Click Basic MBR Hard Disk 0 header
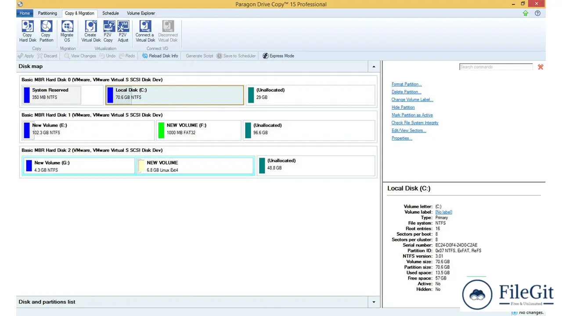This screenshot has width=562, height=316. 92,80
